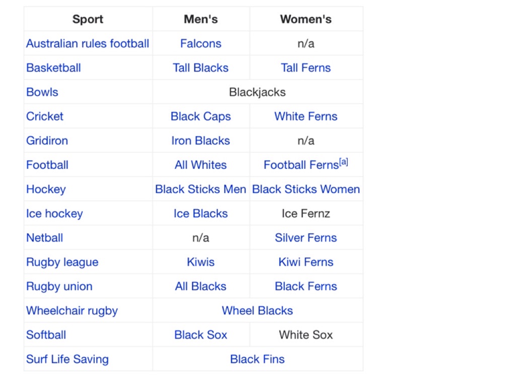Follow the Iron Blacks link
516x387 pixels.
point(201,141)
